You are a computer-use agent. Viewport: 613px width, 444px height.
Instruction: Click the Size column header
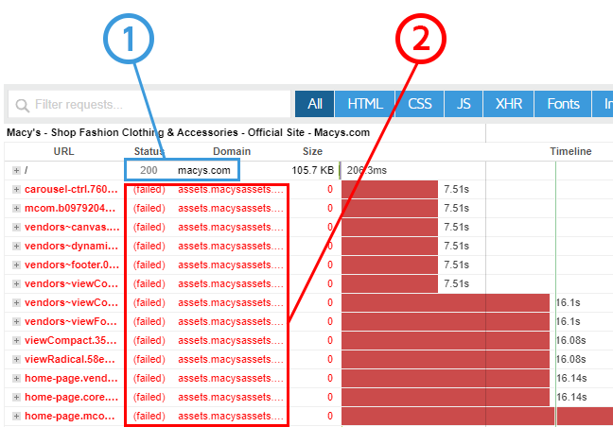pyautogui.click(x=312, y=151)
